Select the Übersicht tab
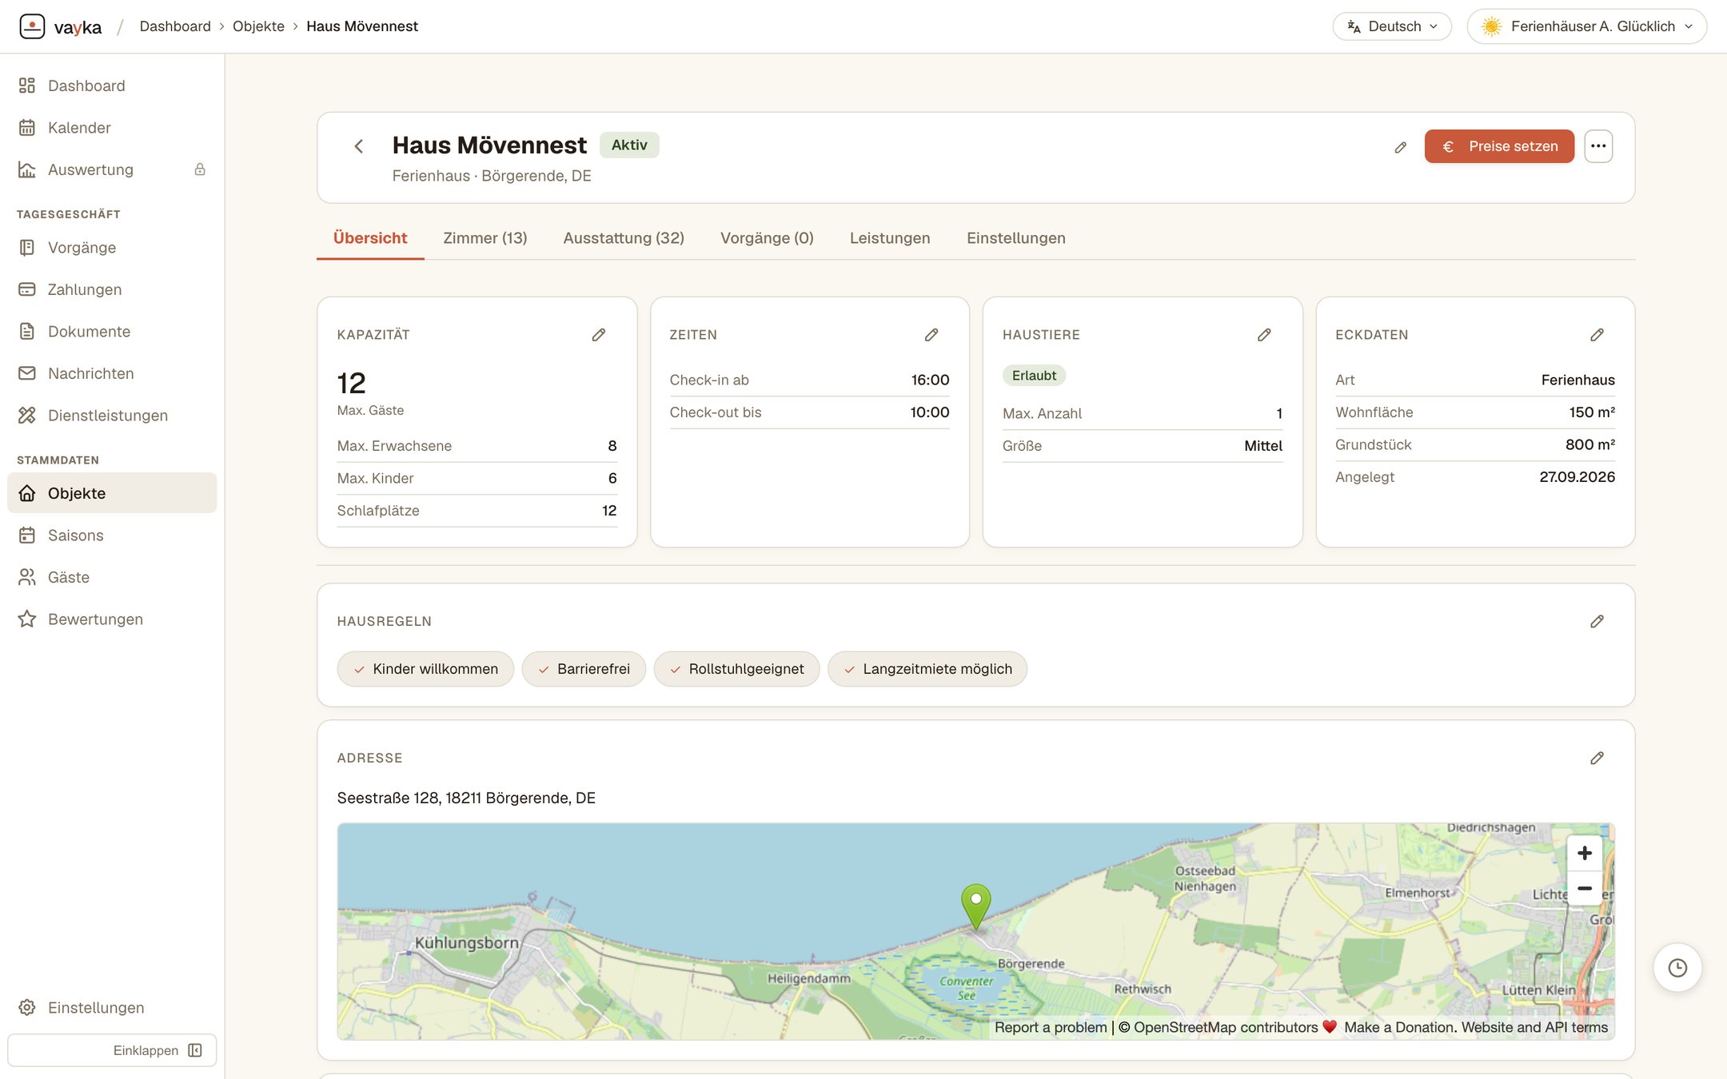The height and width of the screenshot is (1079, 1727). [x=370, y=238]
